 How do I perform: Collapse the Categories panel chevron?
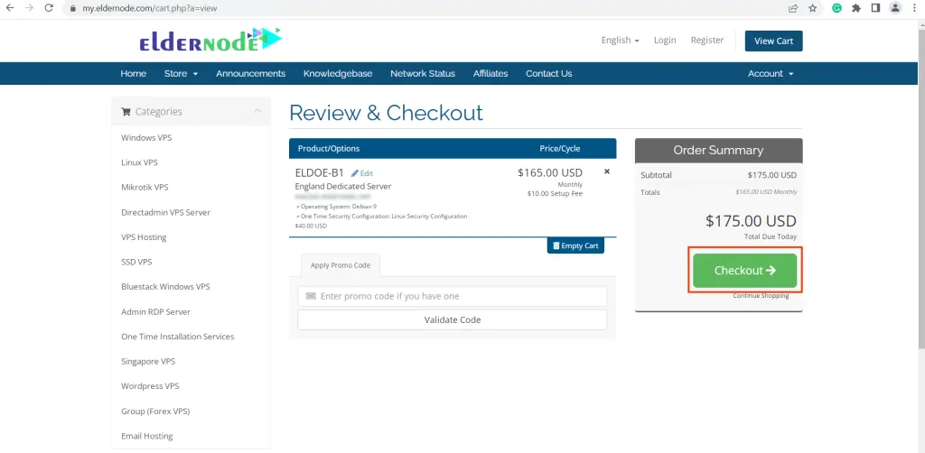[257, 111]
